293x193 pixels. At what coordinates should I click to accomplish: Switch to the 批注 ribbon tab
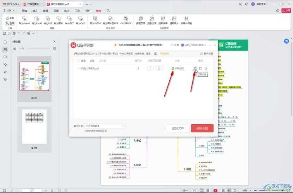(67, 10)
